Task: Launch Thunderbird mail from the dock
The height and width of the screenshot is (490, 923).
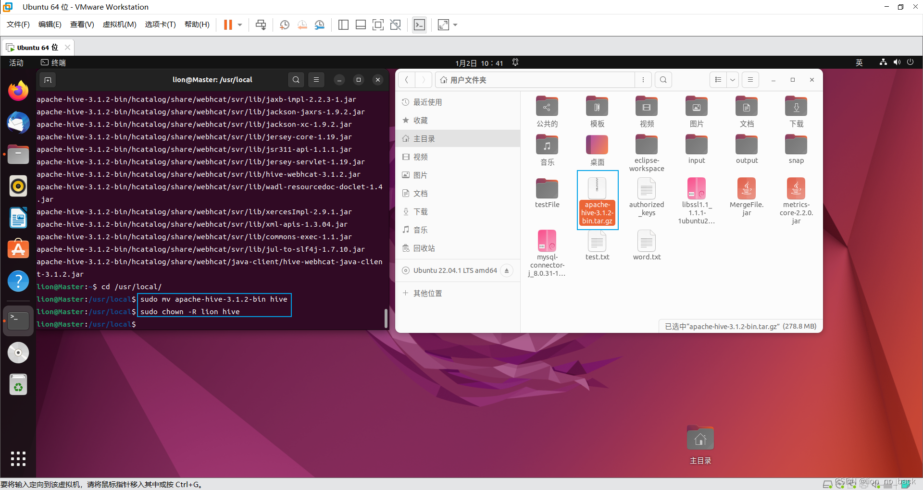Action: (18, 122)
